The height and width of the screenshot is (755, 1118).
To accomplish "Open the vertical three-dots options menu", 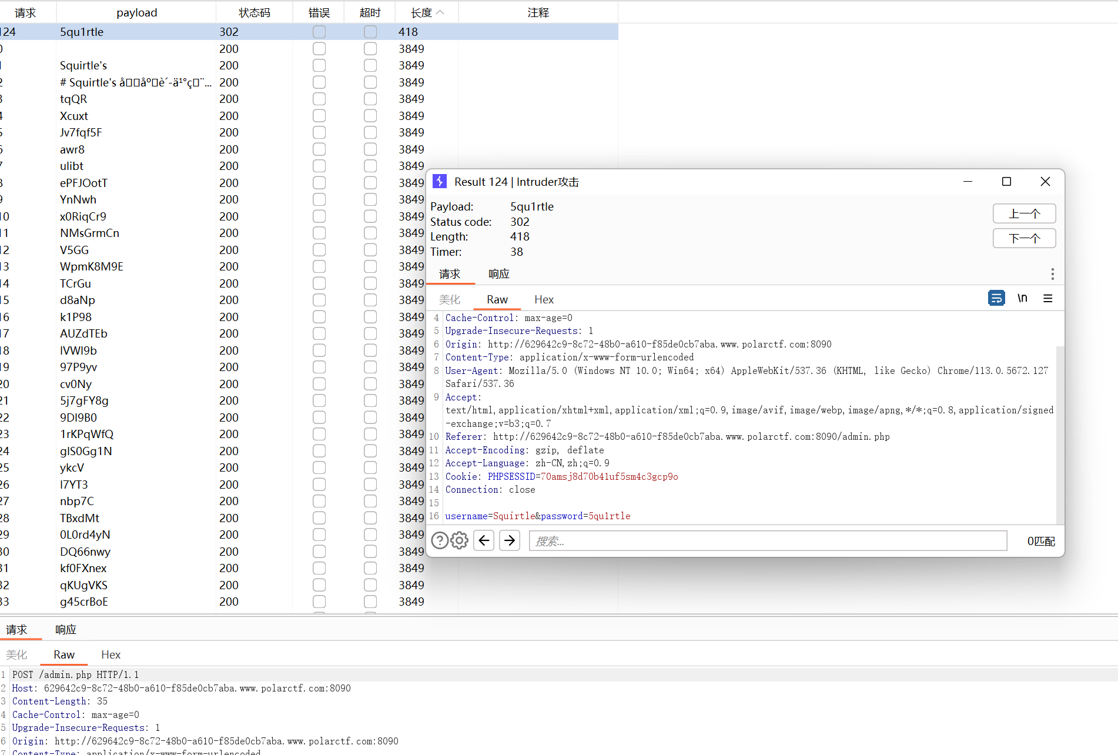I will tap(1052, 274).
